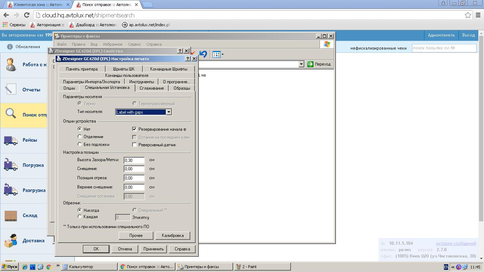Click the purple triangle tray icon
Screen dimensions: 484x272
pyautogui.click(x=458, y=267)
